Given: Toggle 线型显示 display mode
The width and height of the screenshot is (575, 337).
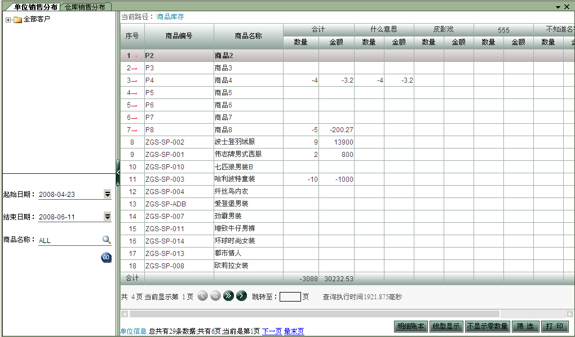Looking at the screenshot, I should tap(445, 326).
